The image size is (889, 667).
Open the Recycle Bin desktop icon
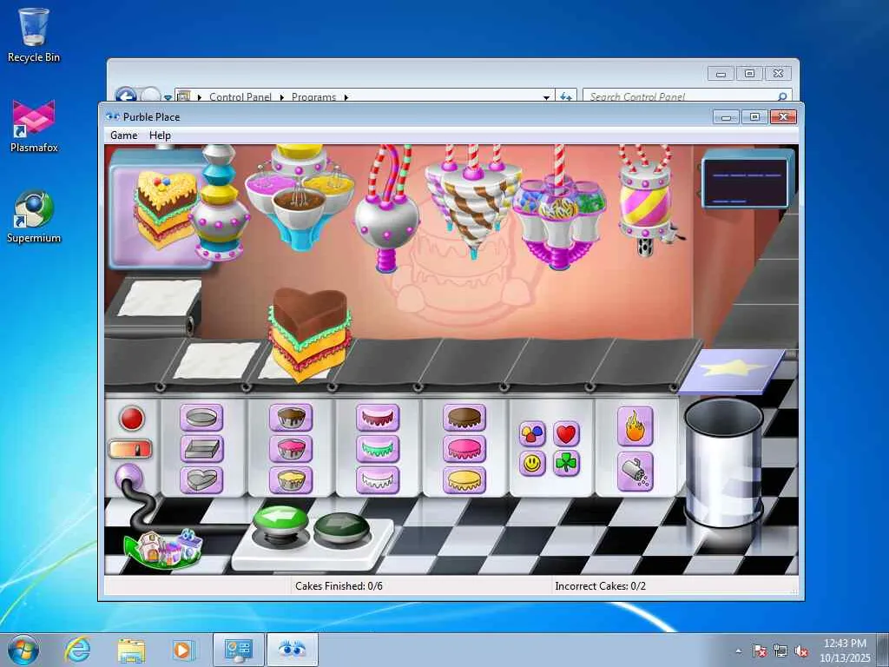pyautogui.click(x=34, y=35)
